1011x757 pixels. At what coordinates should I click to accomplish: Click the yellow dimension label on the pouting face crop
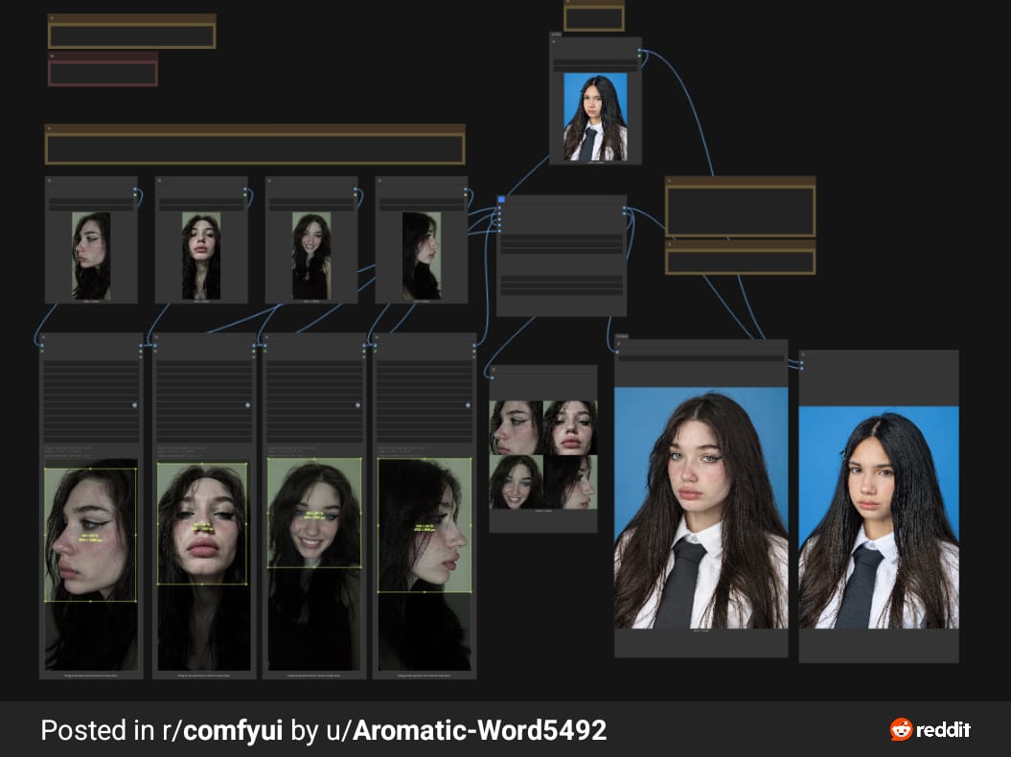201,529
